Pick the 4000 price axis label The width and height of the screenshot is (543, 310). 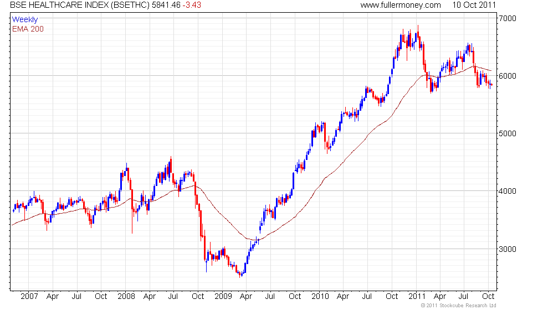point(508,191)
